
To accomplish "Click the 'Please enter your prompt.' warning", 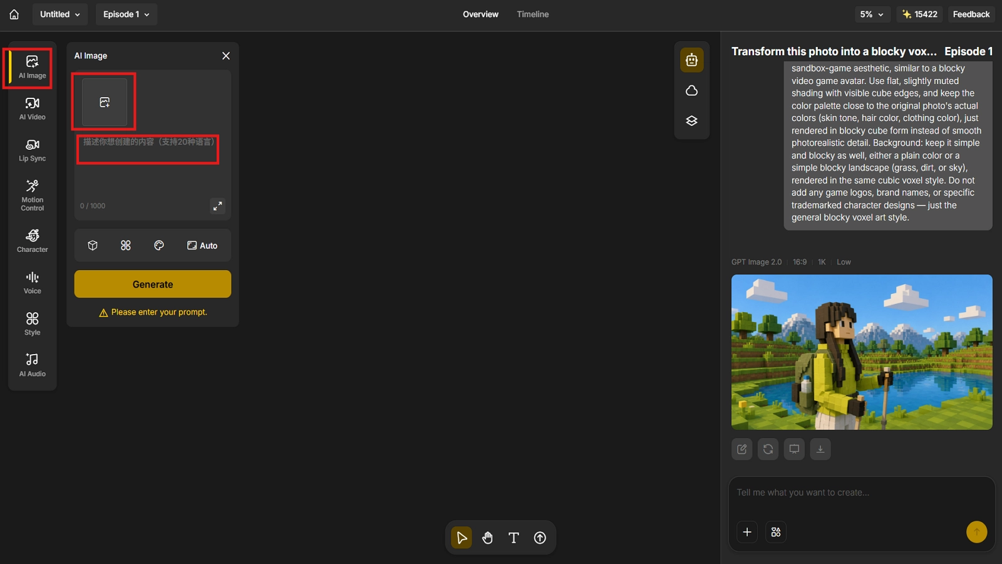I will 153,312.
